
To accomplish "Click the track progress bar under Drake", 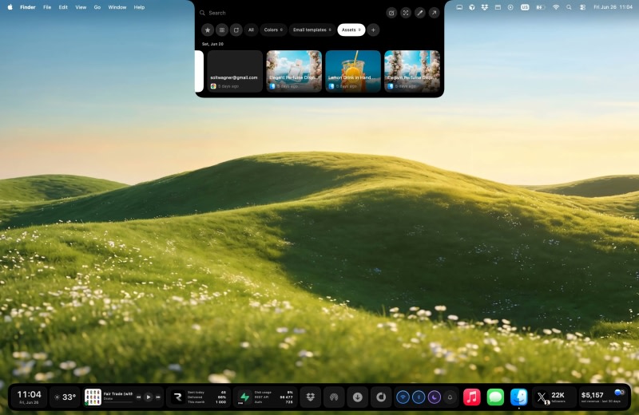I will point(118,402).
